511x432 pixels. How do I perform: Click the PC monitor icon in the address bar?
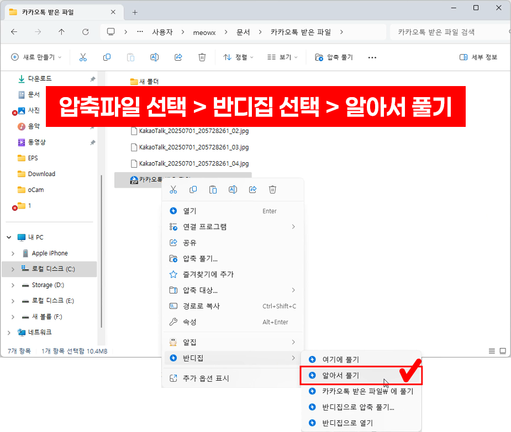[111, 31]
